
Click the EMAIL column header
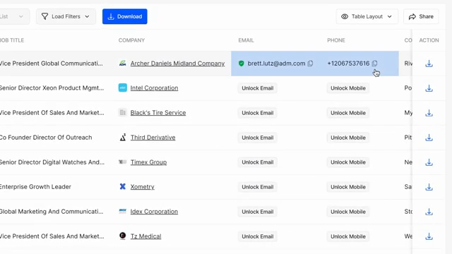coord(246,40)
